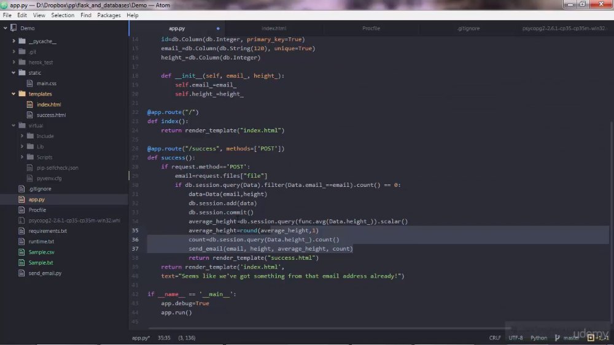Click the Python grammar selector
The height and width of the screenshot is (345, 614).
tap(539, 338)
